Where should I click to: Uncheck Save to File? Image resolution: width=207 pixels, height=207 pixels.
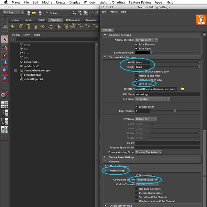coord(136,84)
